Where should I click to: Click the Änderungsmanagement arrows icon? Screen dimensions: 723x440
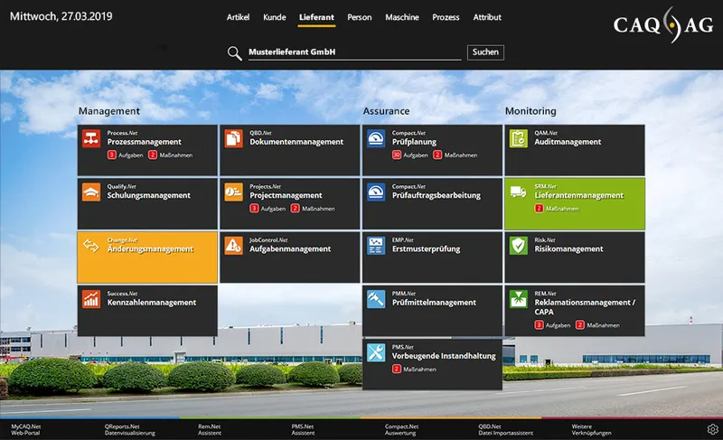click(91, 246)
